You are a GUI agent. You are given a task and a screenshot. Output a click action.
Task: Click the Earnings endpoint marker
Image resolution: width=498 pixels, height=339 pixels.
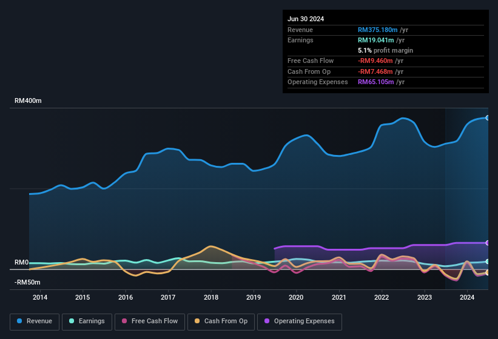click(x=488, y=262)
